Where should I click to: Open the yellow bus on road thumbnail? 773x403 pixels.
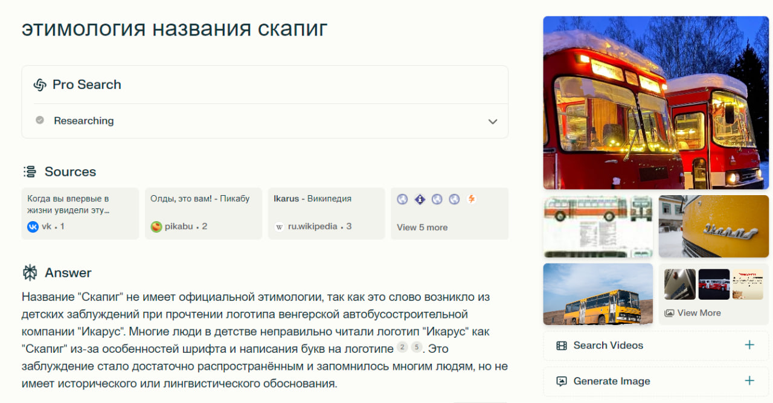pos(598,294)
